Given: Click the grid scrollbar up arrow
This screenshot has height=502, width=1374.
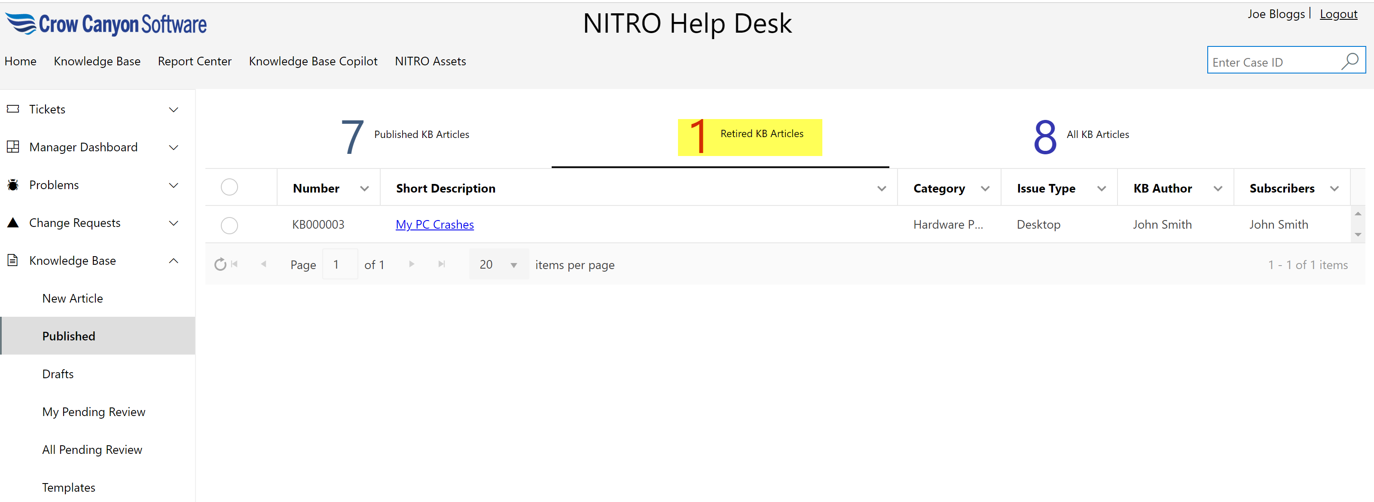Looking at the screenshot, I should 1358,213.
